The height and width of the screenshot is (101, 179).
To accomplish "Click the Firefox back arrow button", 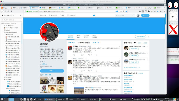I will pyautogui.click(x=2, y=11).
